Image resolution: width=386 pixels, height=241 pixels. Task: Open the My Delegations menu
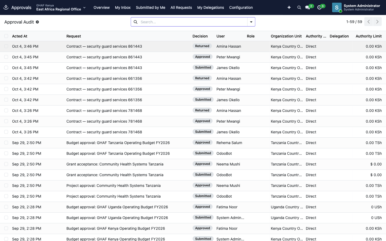(x=210, y=7)
